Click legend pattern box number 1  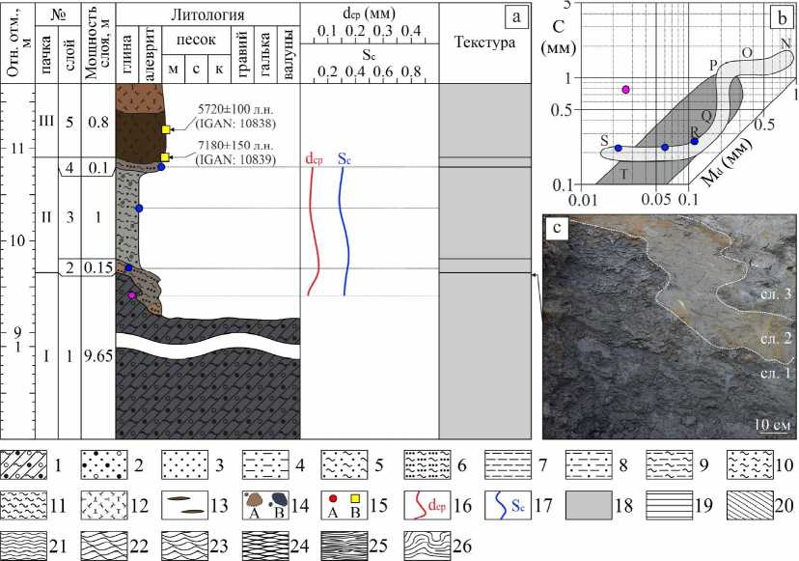23,464
